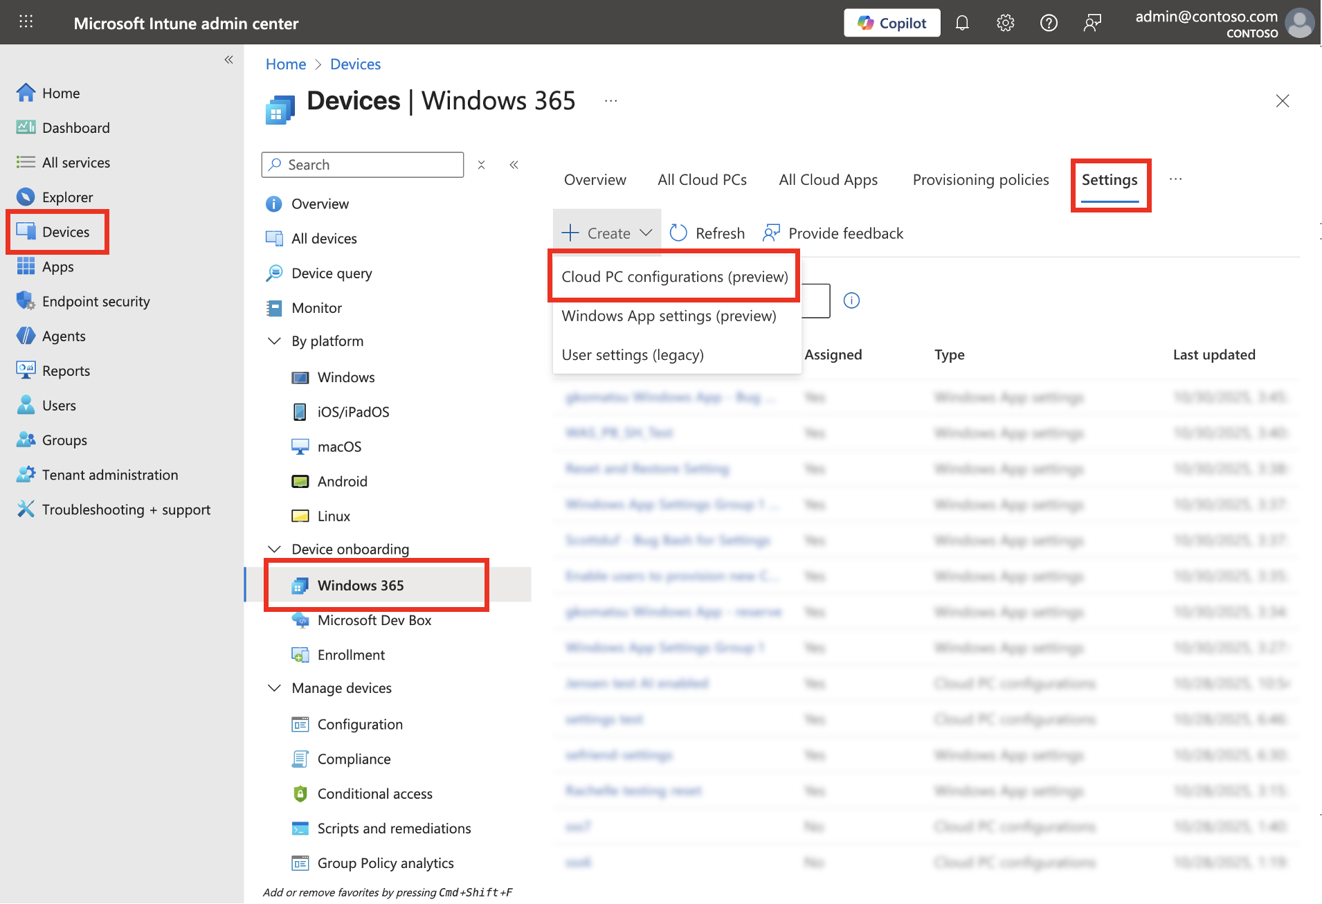Click Provide feedback
This screenshot has height=904, width=1322.
(x=833, y=233)
